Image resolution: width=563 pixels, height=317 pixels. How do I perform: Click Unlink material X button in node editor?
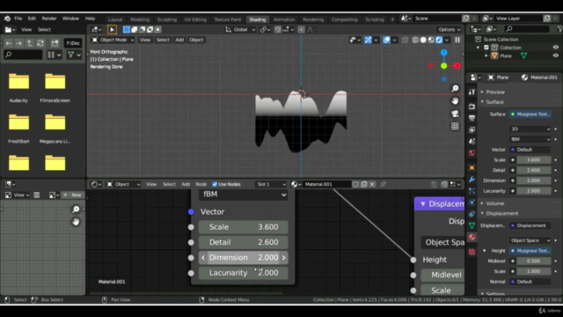(372, 184)
